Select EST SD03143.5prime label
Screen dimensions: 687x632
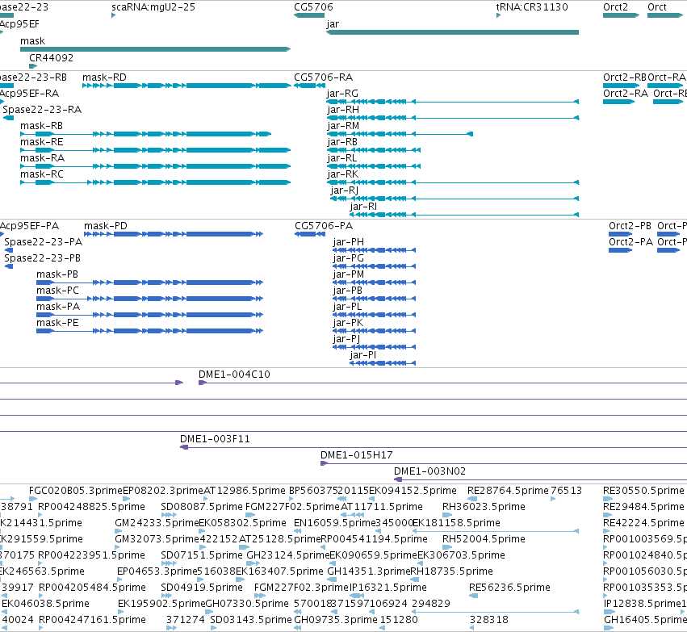click(251, 620)
